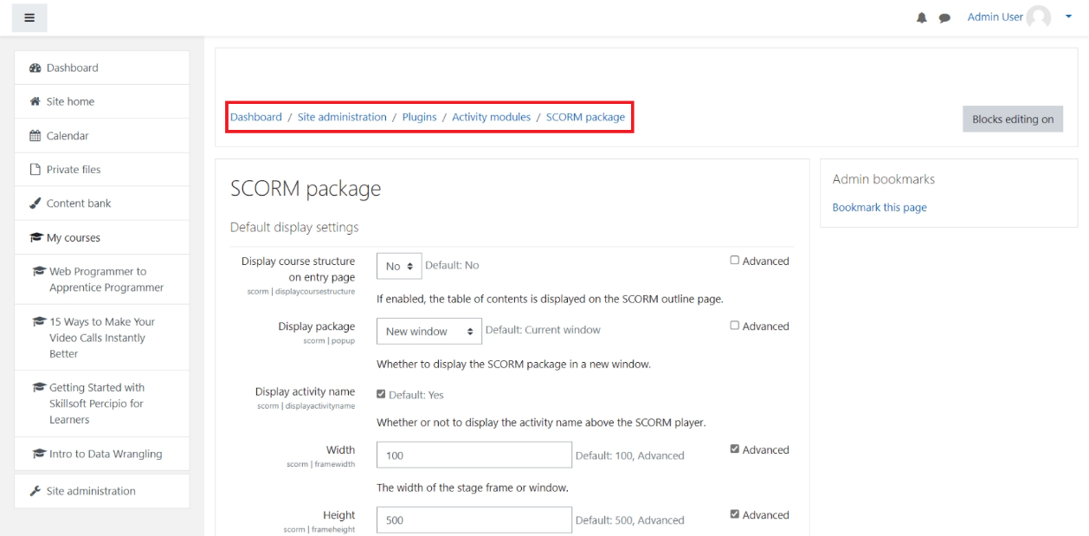Open the Display package dropdown

coord(429,332)
